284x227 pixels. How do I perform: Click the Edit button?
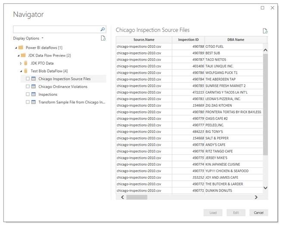(236, 212)
